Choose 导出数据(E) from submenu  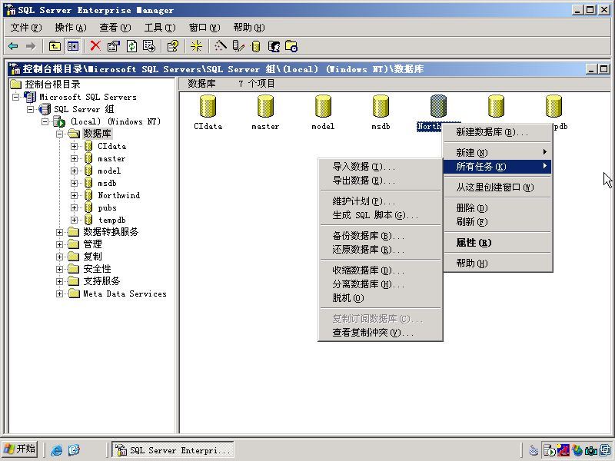(x=381, y=181)
